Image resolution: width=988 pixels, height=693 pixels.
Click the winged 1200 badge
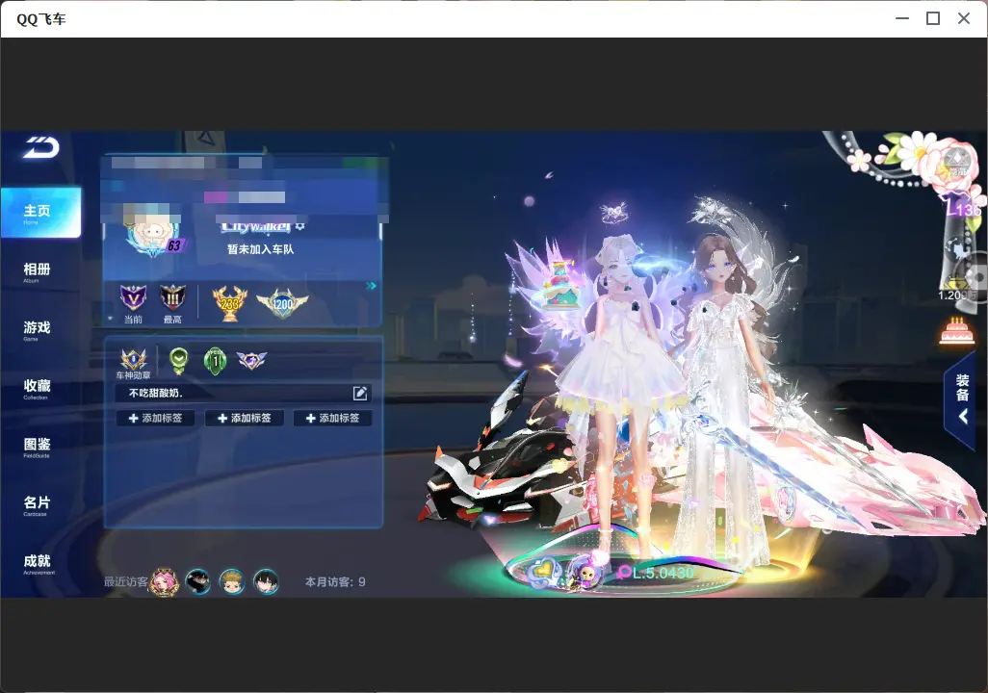pyautogui.click(x=282, y=303)
